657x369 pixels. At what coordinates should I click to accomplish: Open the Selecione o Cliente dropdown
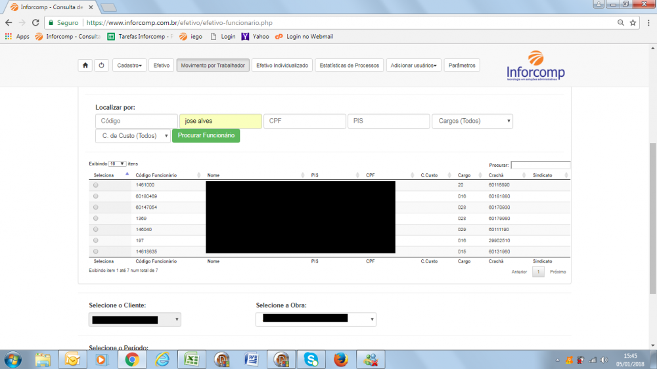tap(135, 320)
